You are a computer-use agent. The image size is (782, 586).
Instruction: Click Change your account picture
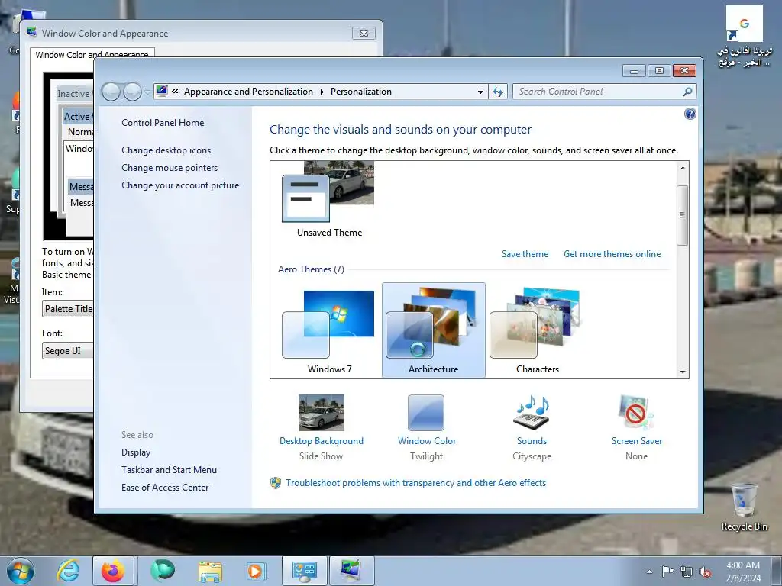[x=180, y=185]
